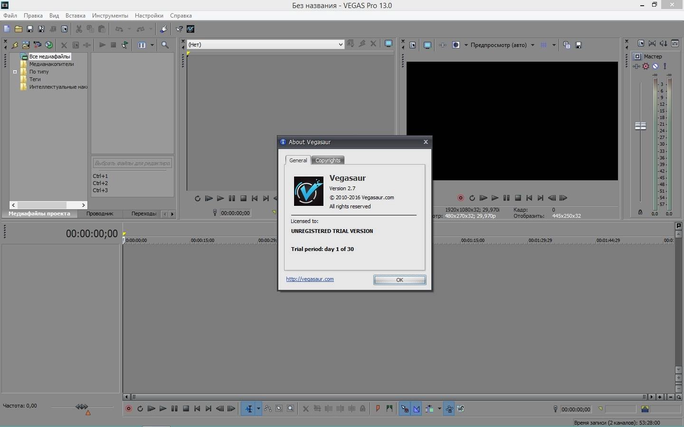Toggle lock envelopes to events
The image size is (684, 427).
coord(449,408)
